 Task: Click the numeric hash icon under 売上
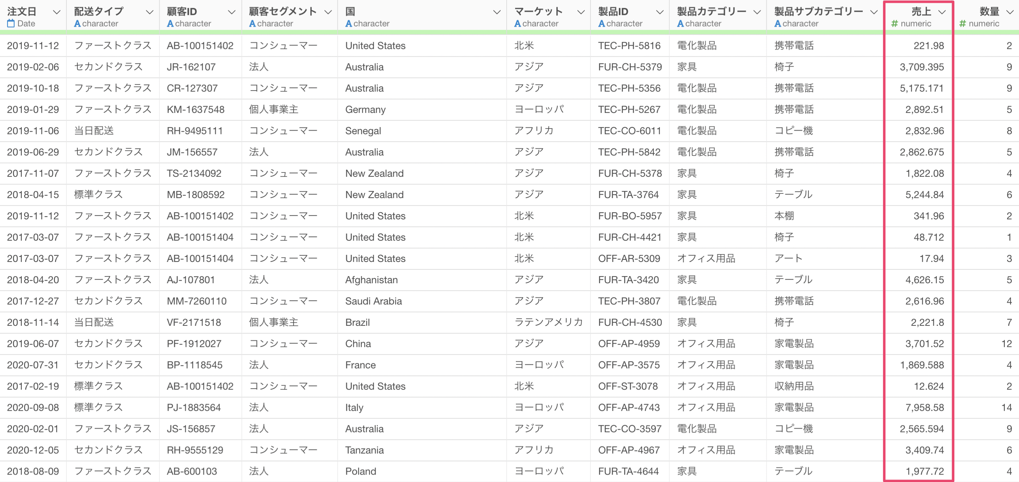(894, 24)
